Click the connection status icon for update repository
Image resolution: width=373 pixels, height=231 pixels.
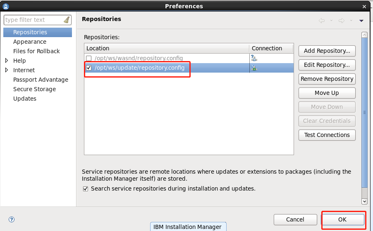click(x=254, y=68)
